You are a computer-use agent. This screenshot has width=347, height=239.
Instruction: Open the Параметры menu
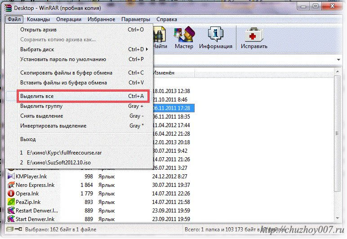135,19
